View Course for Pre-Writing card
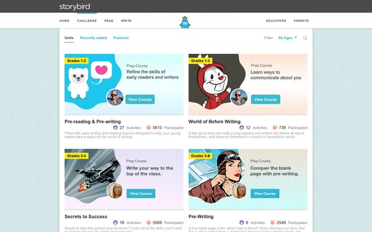 tap(265, 193)
